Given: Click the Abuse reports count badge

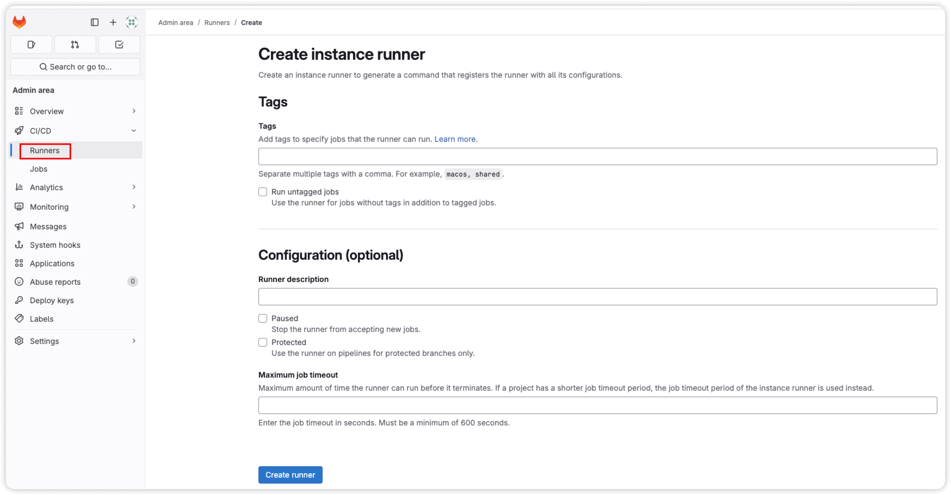Looking at the screenshot, I should coord(133,281).
